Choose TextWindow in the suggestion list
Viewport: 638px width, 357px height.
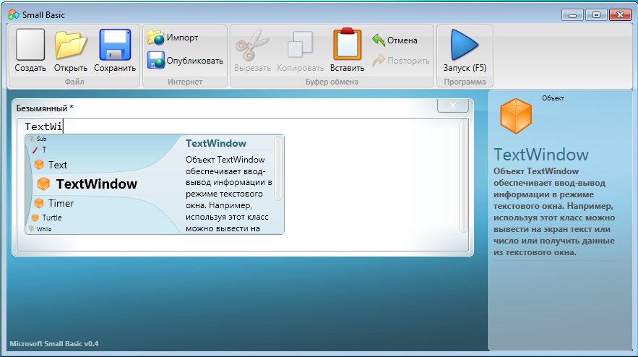(87, 184)
